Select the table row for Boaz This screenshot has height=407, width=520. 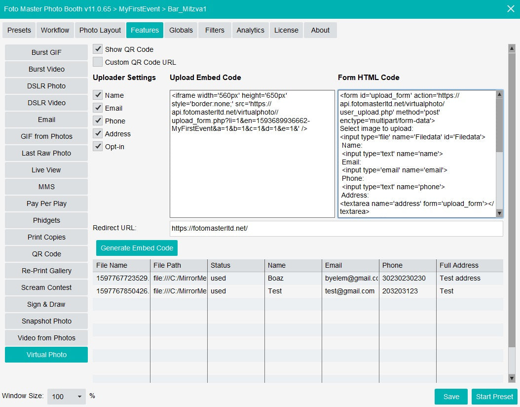coord(298,278)
